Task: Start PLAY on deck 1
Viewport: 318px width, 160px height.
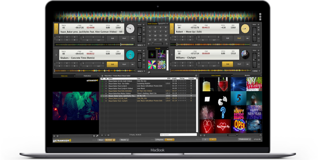Action: (124, 38)
